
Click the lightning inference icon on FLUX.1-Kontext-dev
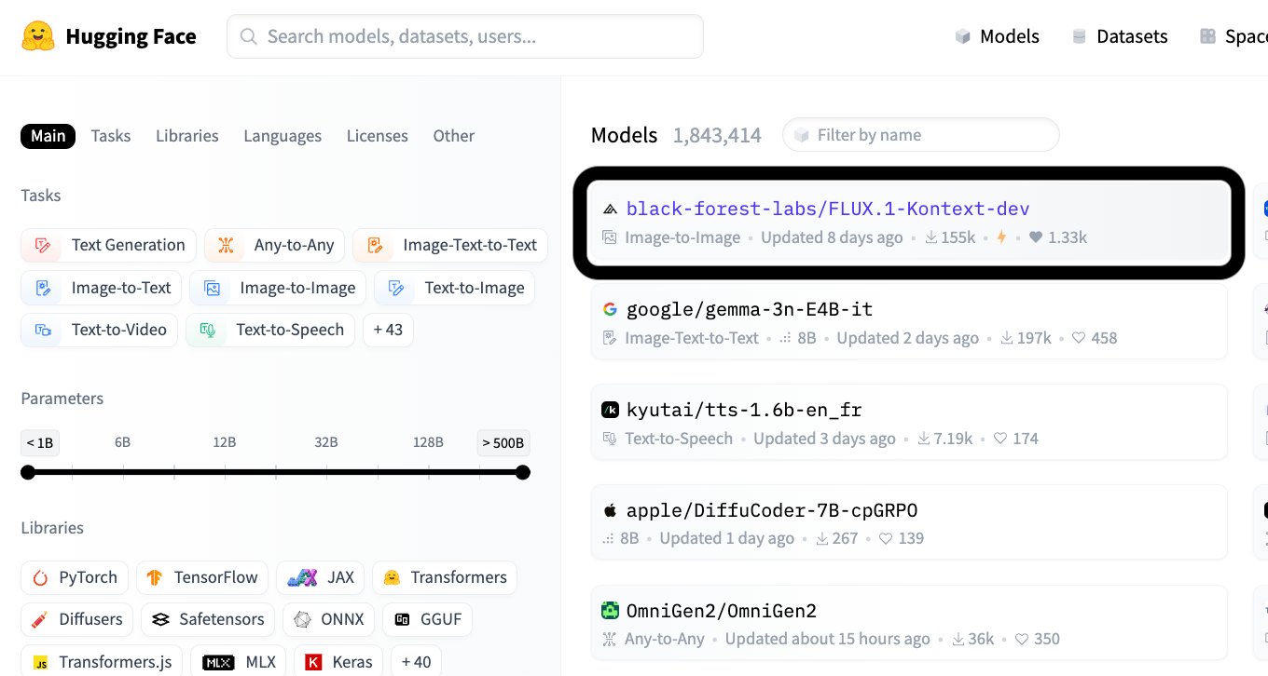pyautogui.click(x=1002, y=237)
